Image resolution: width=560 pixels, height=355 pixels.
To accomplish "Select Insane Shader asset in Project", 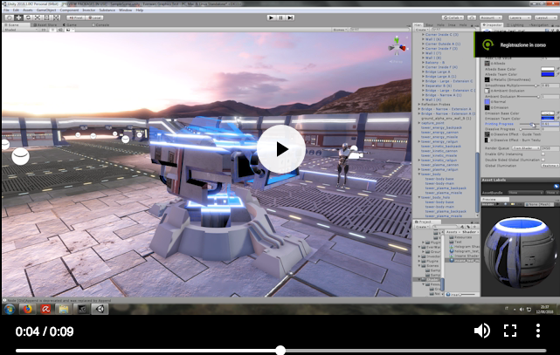I will pyautogui.click(x=464, y=256).
